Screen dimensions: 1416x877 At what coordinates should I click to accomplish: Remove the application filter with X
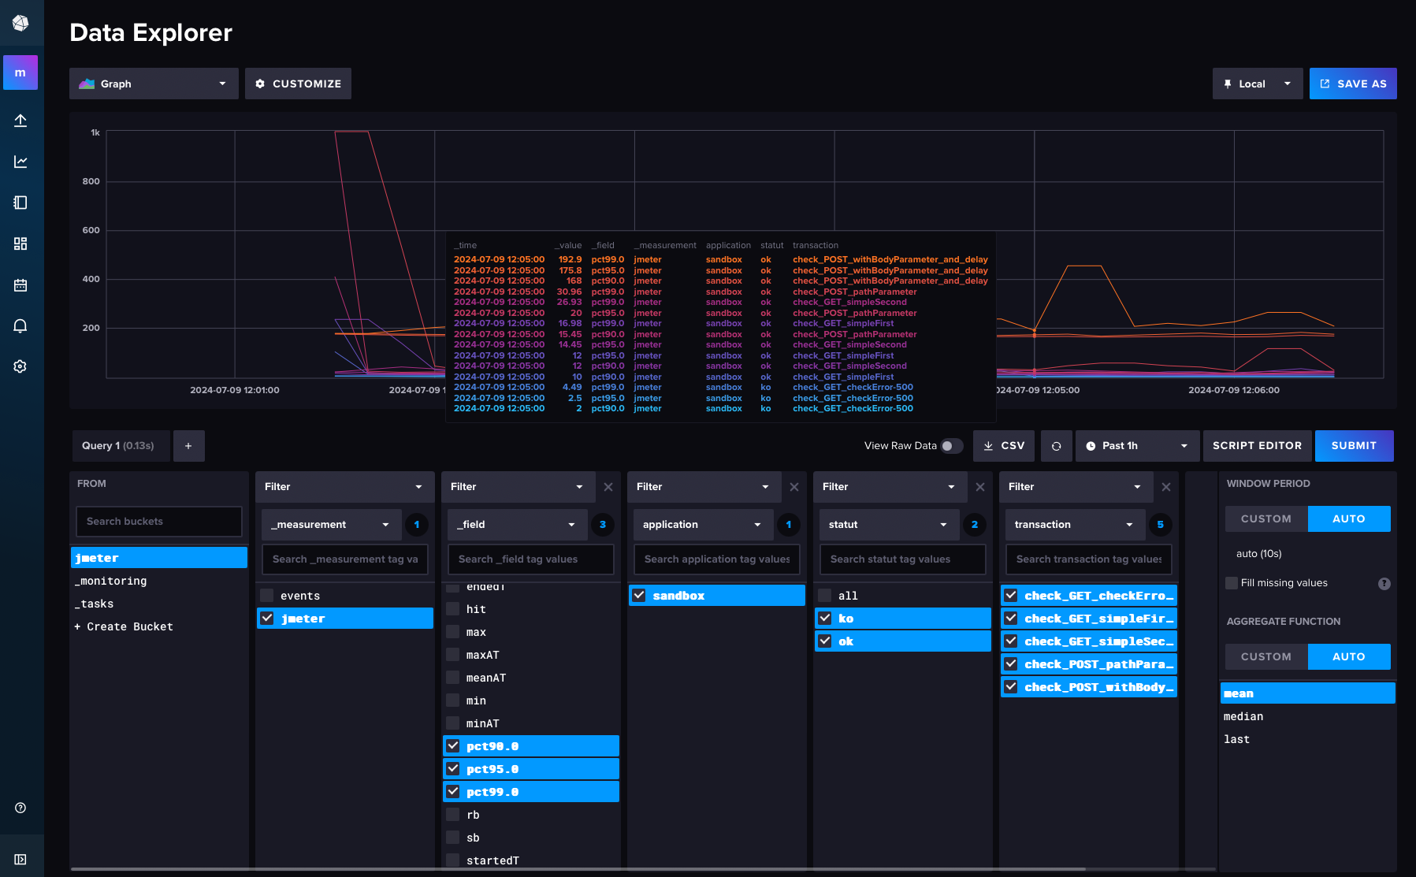[x=794, y=487]
